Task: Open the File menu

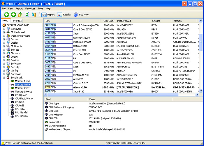Action: coord(3,8)
